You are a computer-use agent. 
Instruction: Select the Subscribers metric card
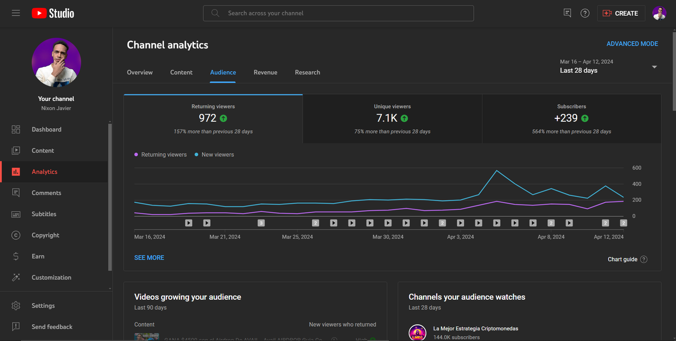pos(571,119)
